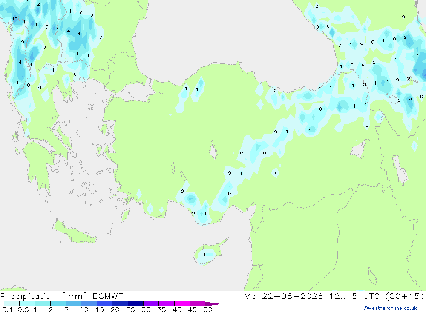The height and width of the screenshot is (312, 426).
Task: Click the 0.5–1 mm legend color swatch
Action: point(27,303)
